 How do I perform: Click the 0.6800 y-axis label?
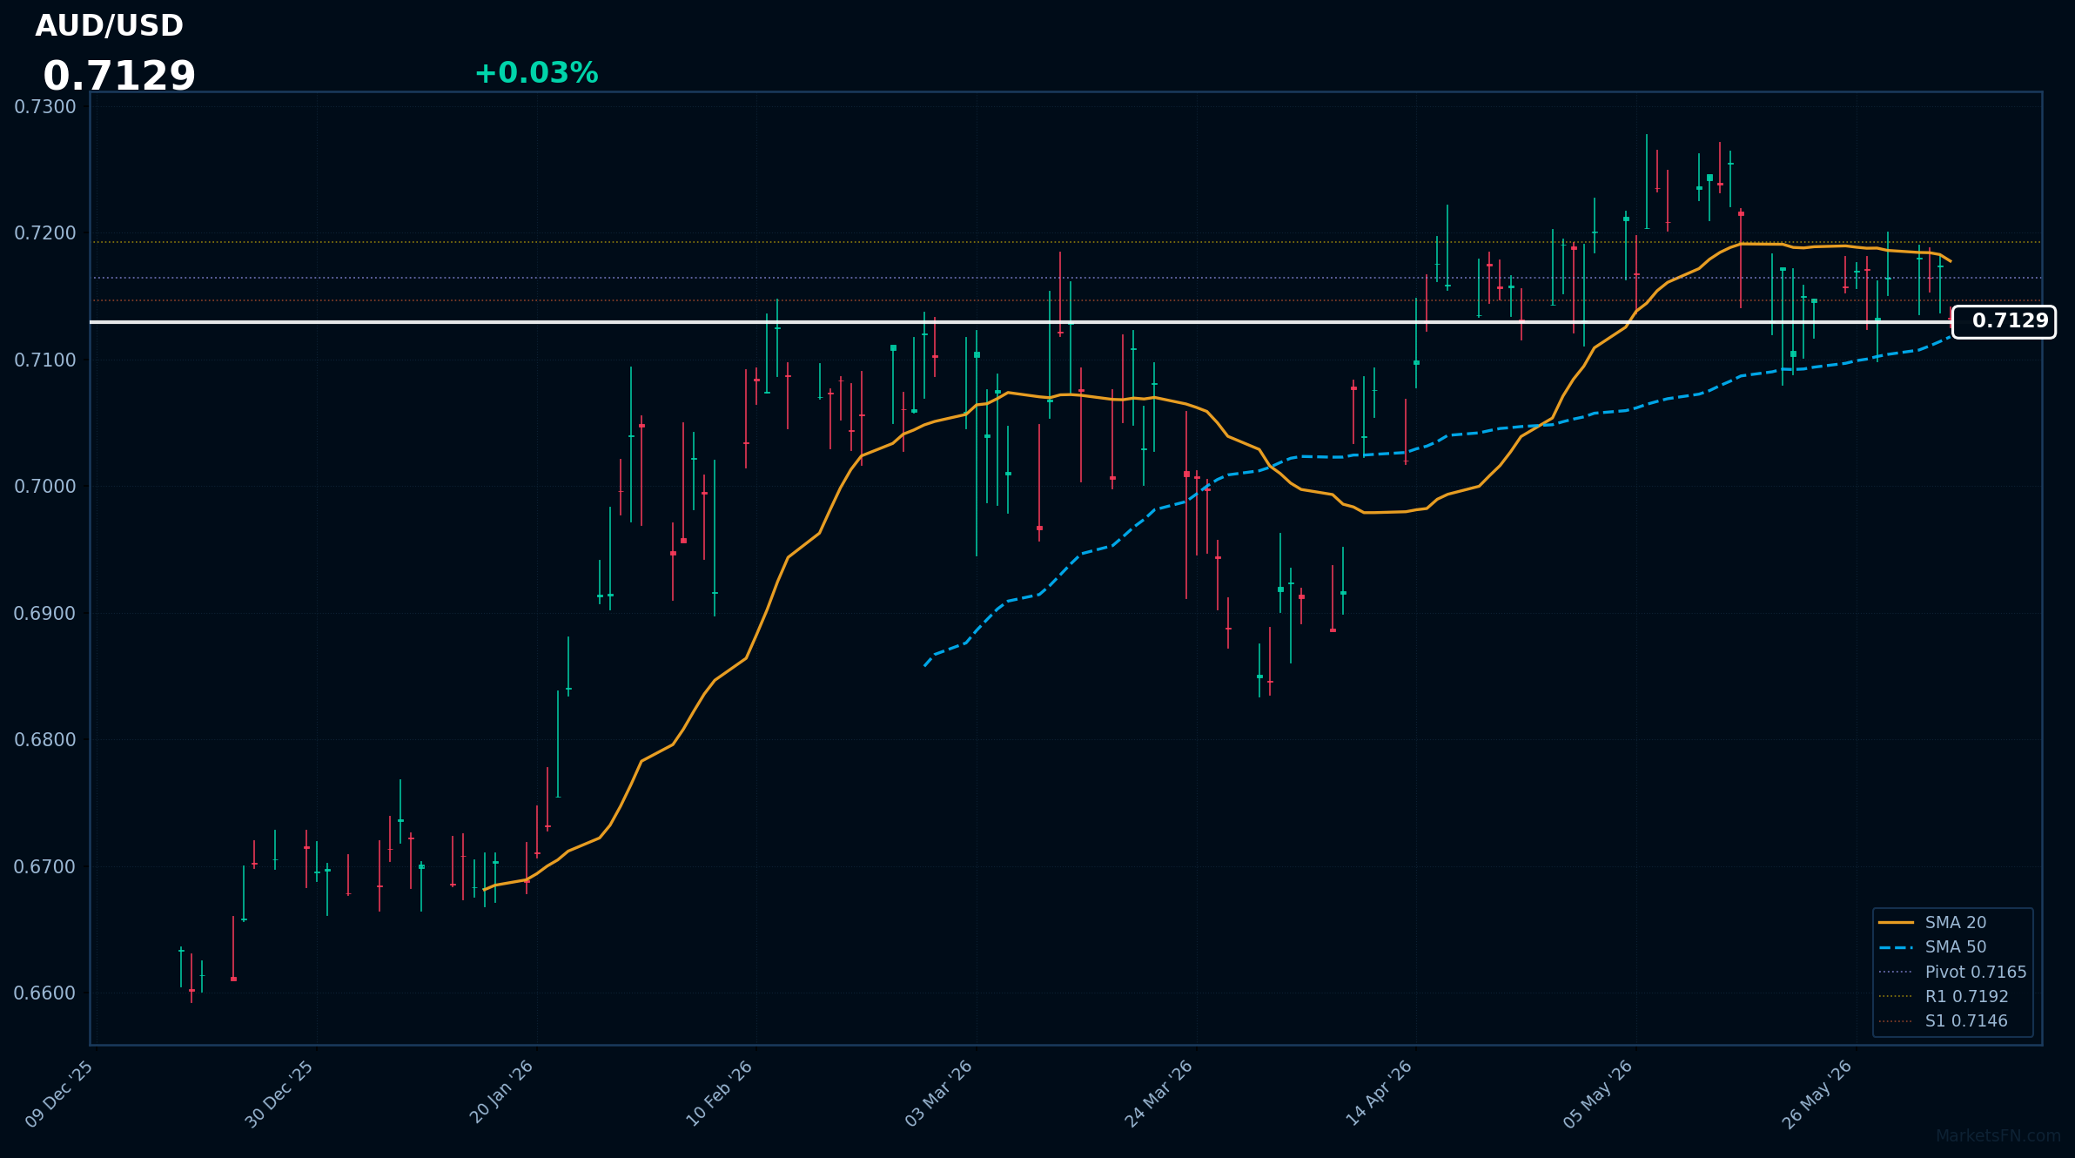(45, 740)
